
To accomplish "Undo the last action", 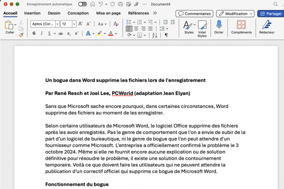I will 100,4.
